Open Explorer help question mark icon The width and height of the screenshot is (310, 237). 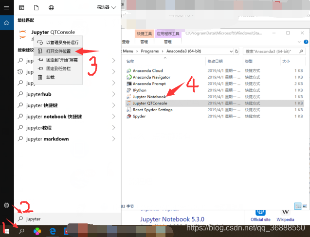[306, 42]
